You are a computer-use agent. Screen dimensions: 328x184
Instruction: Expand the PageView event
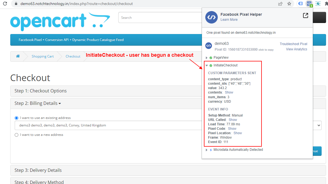[x=206, y=58]
